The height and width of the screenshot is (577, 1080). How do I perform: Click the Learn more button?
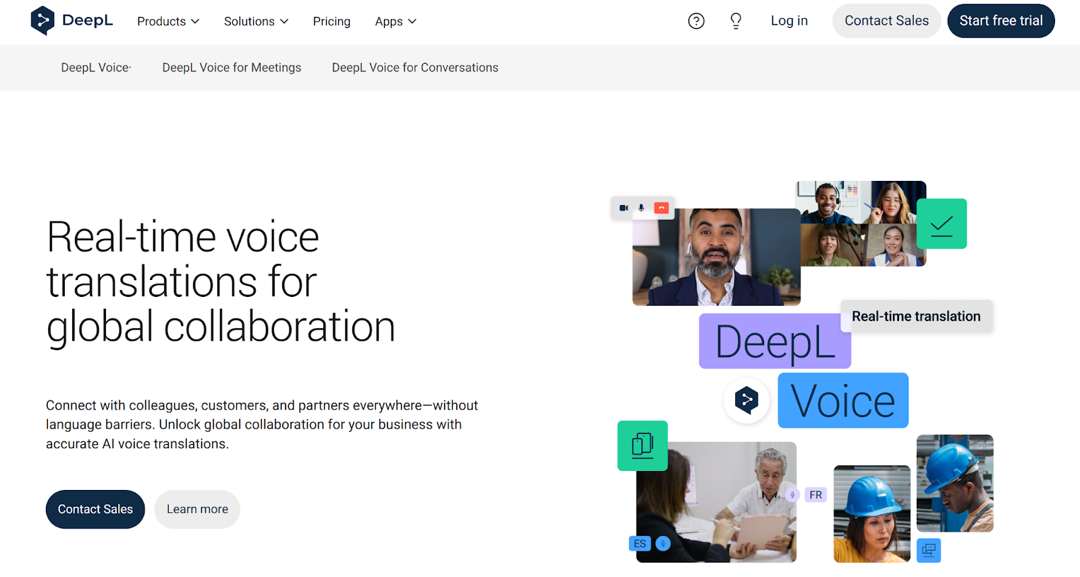(x=197, y=510)
